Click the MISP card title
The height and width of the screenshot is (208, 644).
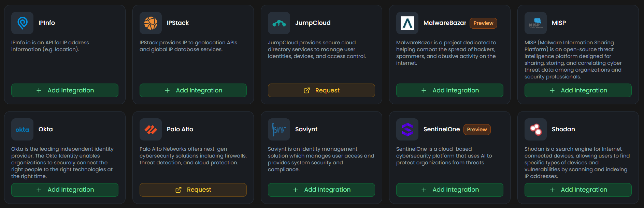pos(559,23)
